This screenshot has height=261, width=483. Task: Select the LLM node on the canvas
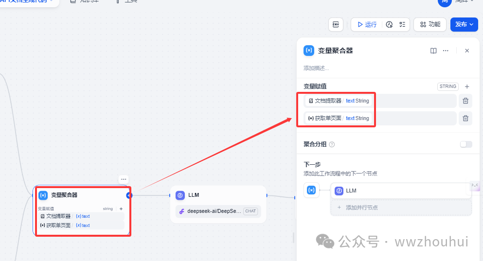218,195
